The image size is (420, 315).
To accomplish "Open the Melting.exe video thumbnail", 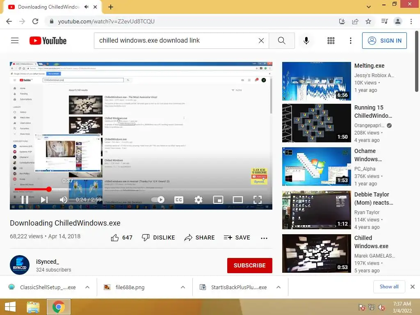I will [x=316, y=81].
